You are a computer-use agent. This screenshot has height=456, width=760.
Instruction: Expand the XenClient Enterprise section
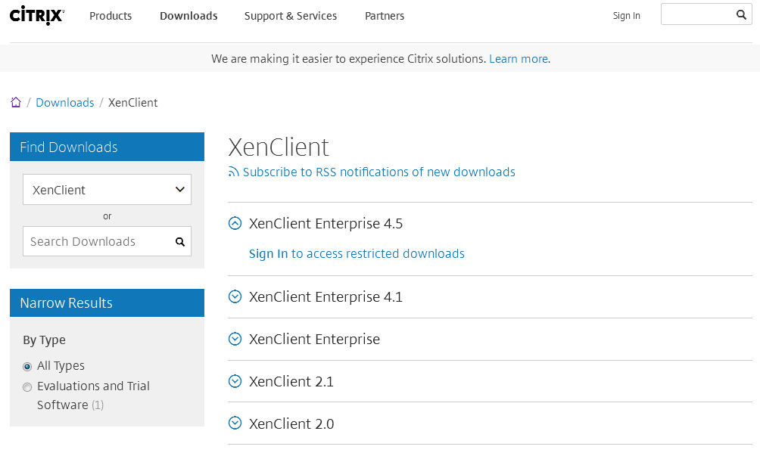235,339
